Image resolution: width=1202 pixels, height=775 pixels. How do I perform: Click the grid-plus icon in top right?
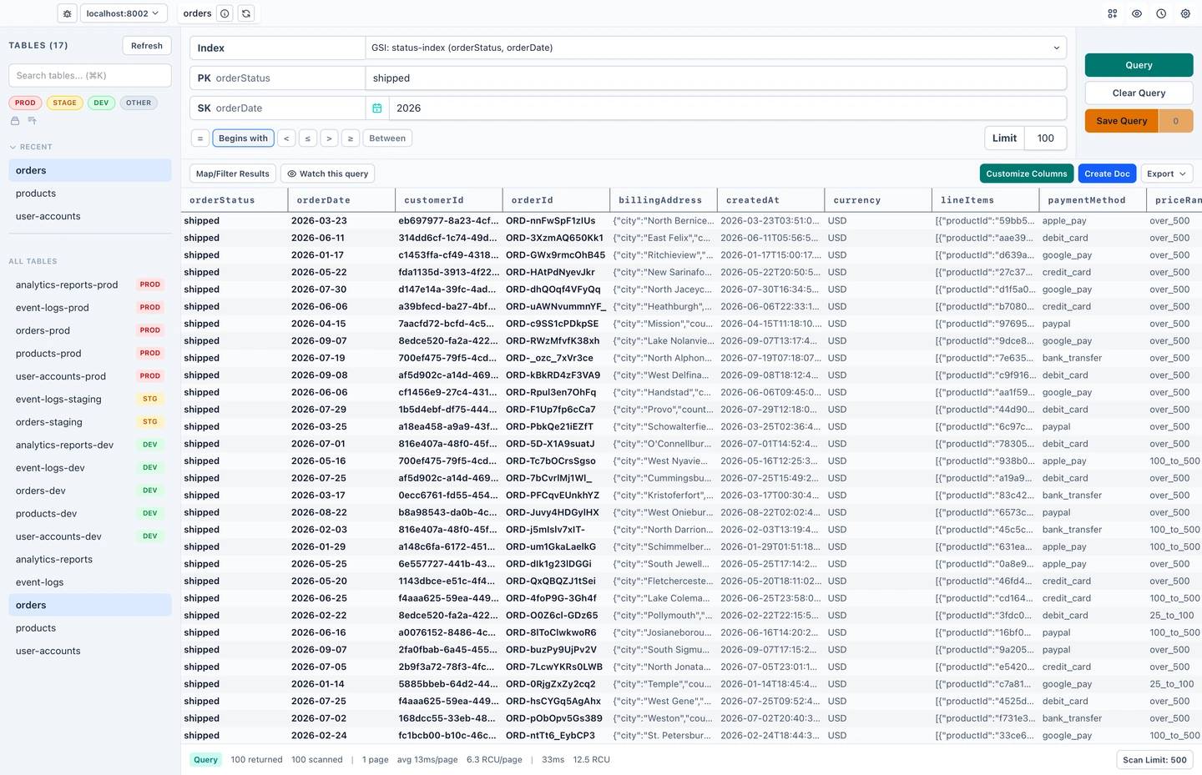1113,13
